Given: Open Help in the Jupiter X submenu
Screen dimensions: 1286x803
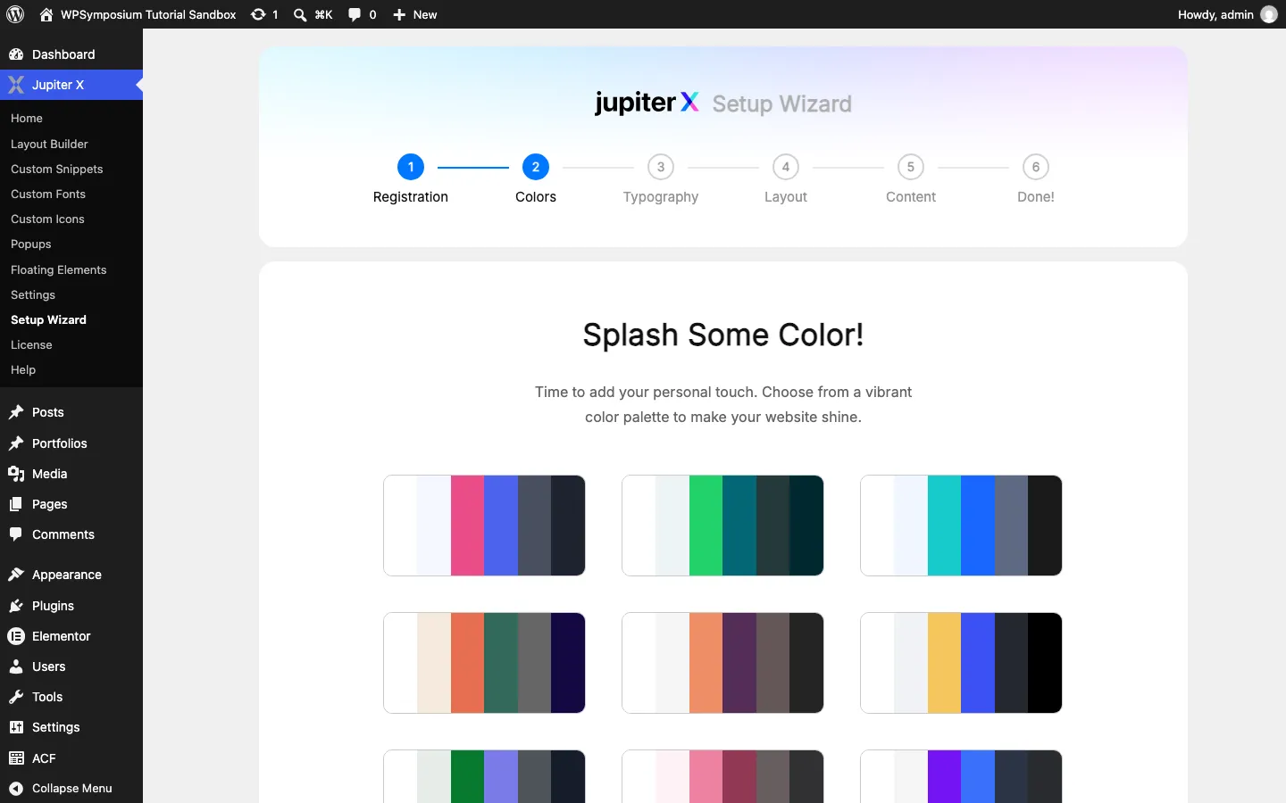Looking at the screenshot, I should (23, 369).
